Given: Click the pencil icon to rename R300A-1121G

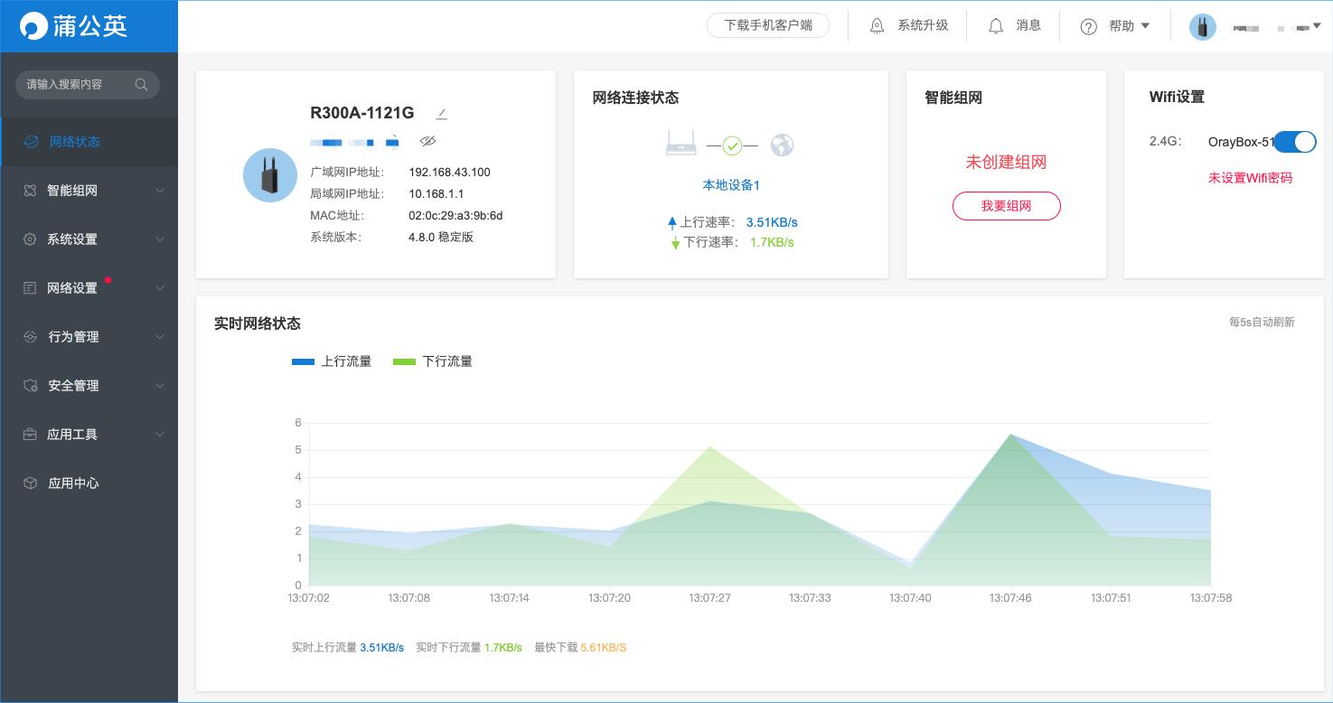Looking at the screenshot, I should click(x=441, y=112).
